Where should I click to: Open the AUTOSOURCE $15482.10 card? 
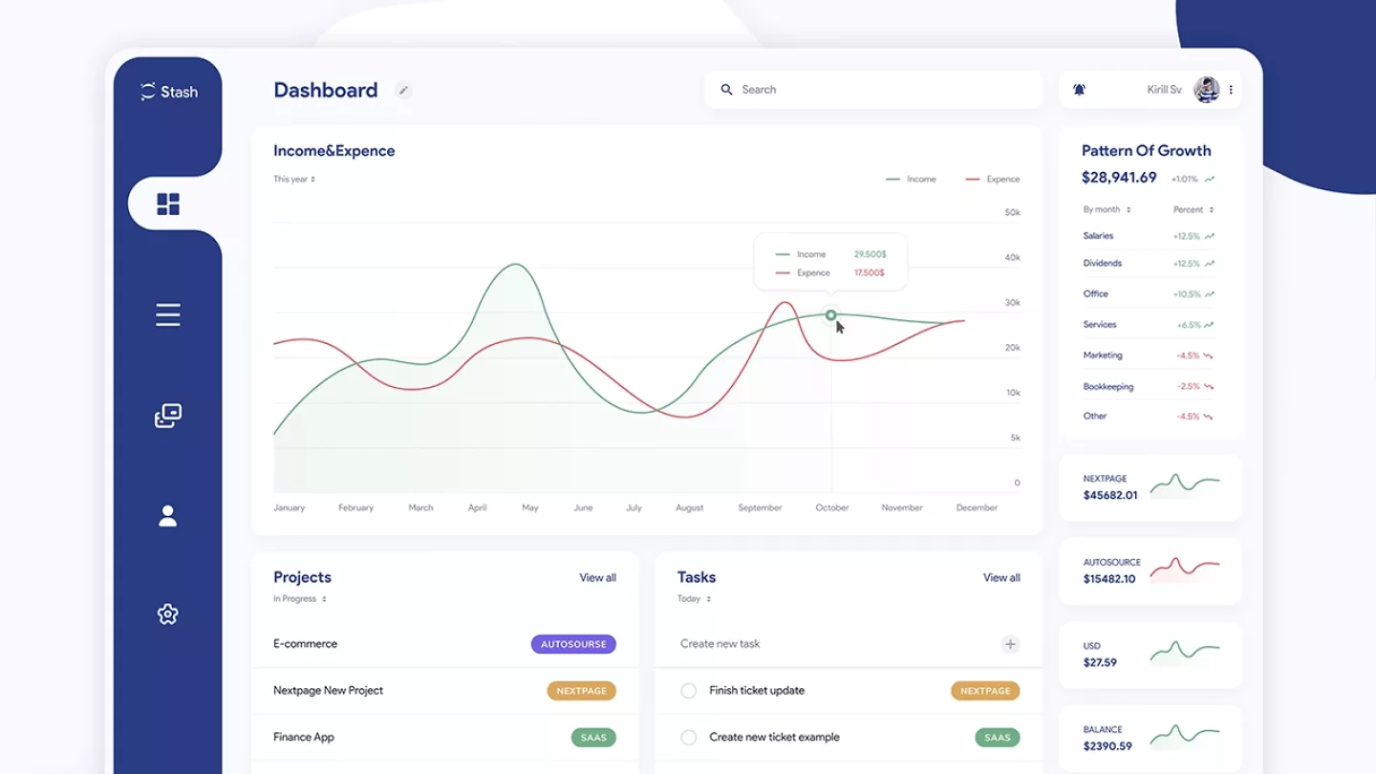tap(1150, 570)
